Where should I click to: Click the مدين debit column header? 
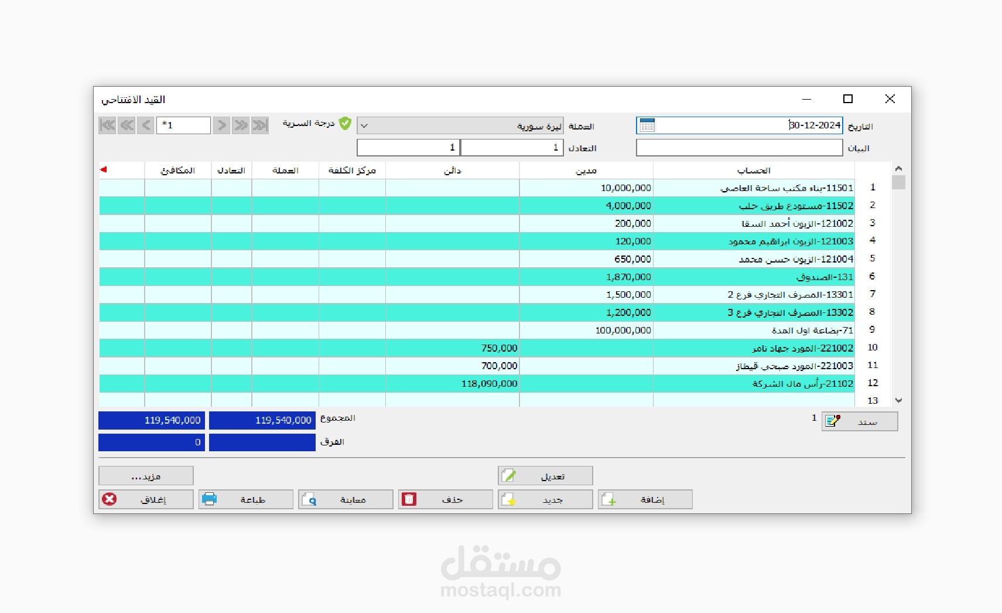coord(586,171)
